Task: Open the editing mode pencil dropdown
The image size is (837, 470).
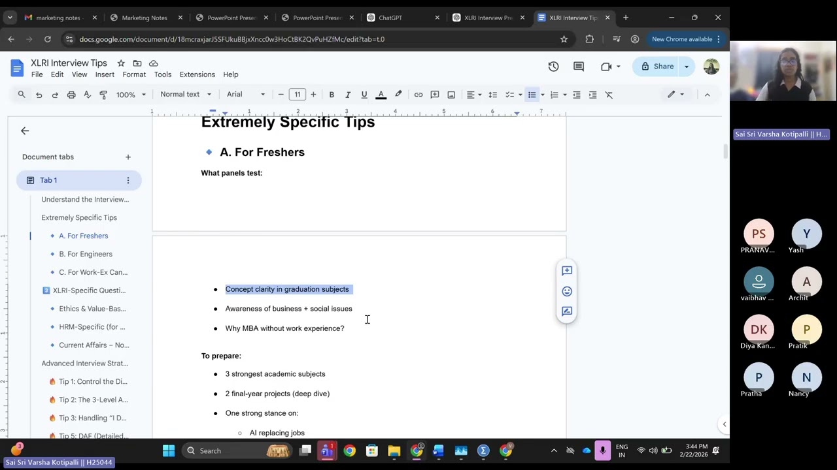Action: [x=675, y=95]
